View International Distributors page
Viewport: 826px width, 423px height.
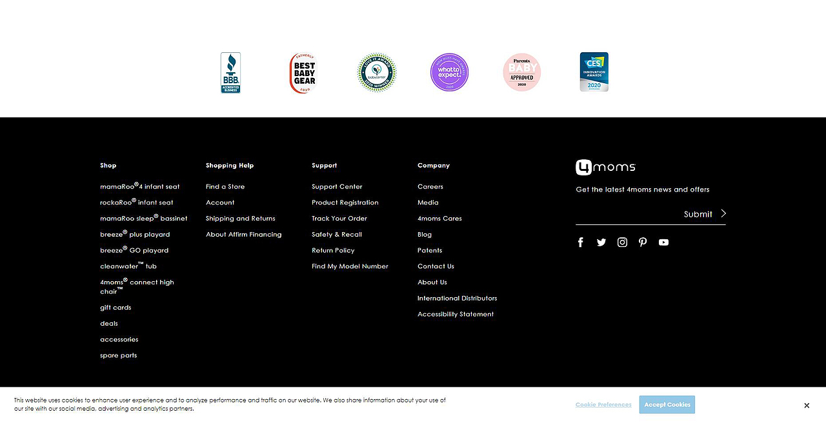458,299
